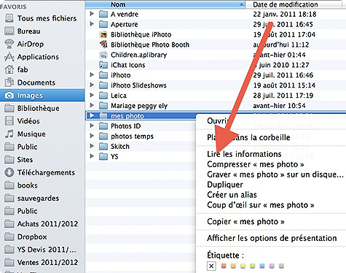Open Documents sidebar item
The height and width of the screenshot is (273, 346).
(30, 82)
